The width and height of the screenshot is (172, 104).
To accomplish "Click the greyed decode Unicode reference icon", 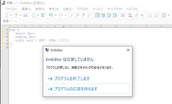I will click(156, 15).
